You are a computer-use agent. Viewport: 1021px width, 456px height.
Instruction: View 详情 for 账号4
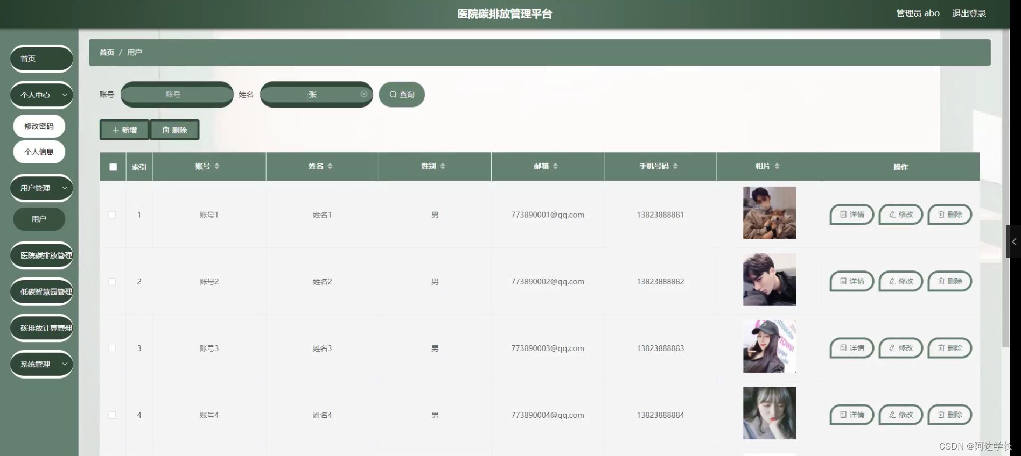(x=852, y=414)
